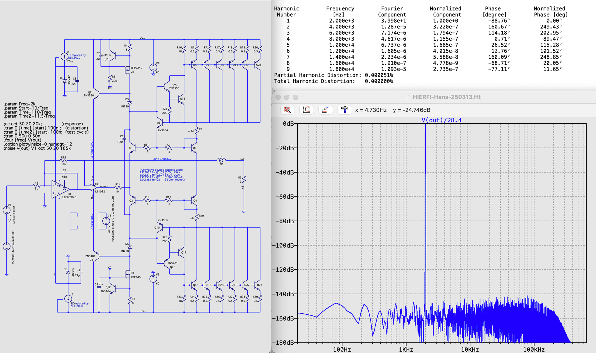This screenshot has height=353, width=596.
Task: Click the out net label
Action: (242, 159)
